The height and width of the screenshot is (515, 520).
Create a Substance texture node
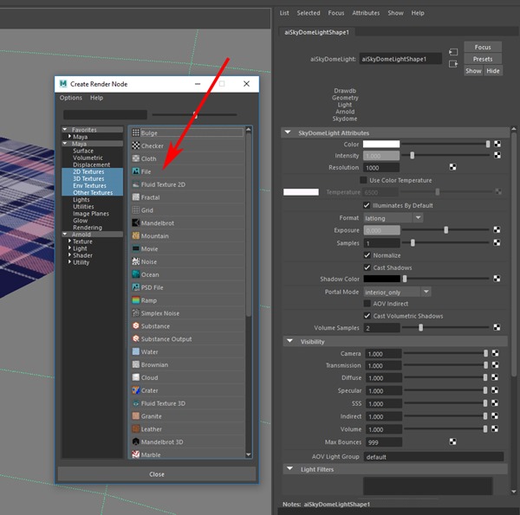(x=187, y=326)
